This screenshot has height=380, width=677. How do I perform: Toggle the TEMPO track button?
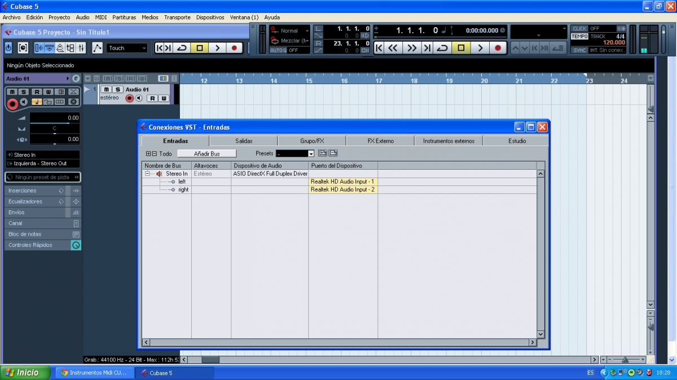point(579,36)
